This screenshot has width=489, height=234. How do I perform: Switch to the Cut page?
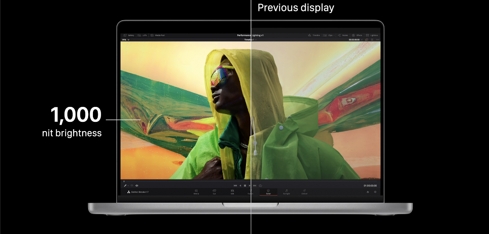[x=214, y=192]
